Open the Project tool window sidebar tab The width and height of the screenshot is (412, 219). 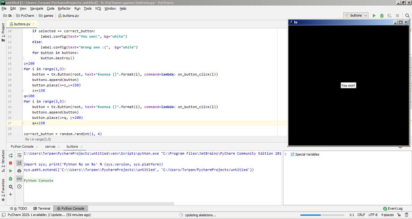click(x=3, y=32)
